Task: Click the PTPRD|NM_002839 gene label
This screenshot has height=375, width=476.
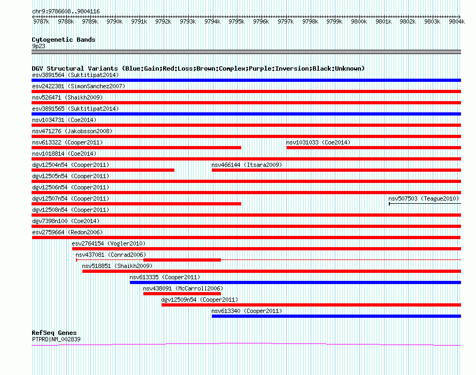Action: [56, 339]
